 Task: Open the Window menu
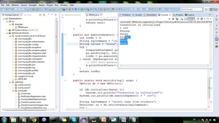(x=64, y=5)
